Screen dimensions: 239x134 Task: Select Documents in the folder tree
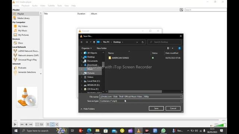point(92,61)
